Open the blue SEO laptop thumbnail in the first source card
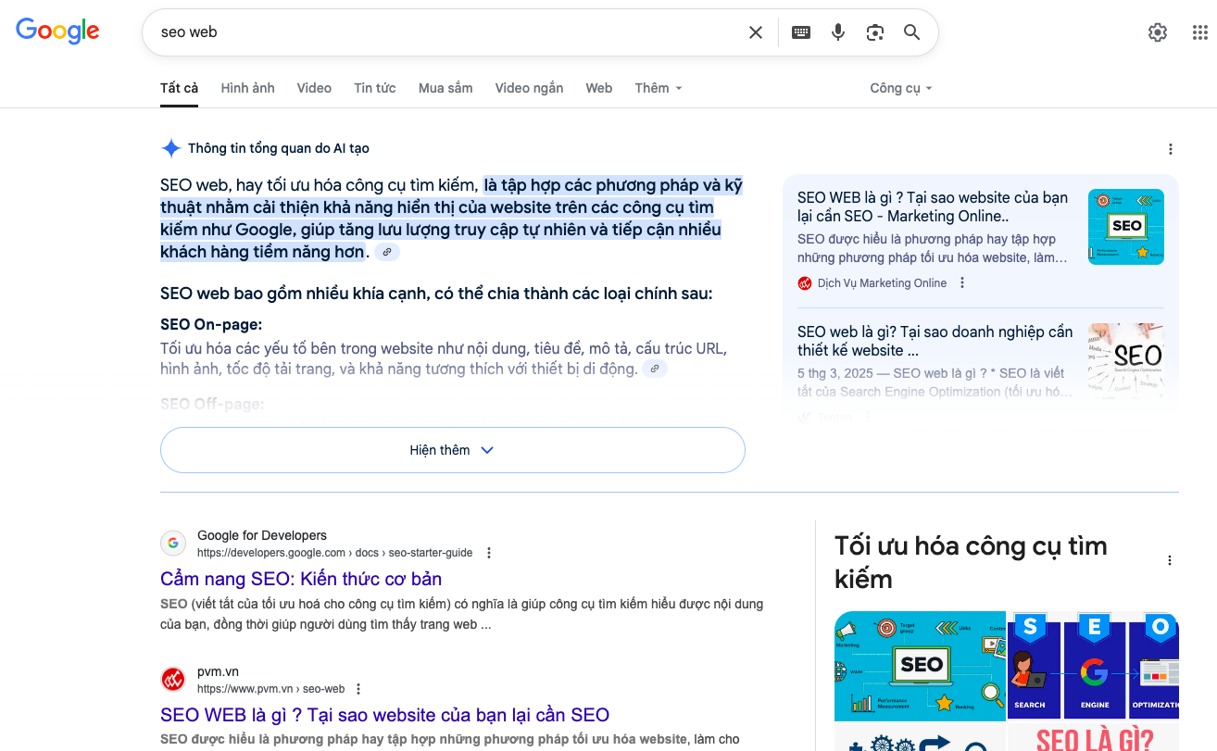 click(1126, 227)
